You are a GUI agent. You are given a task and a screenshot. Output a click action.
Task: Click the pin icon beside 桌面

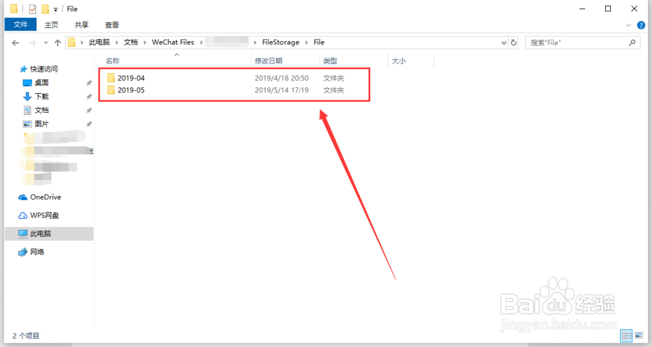tap(89, 83)
